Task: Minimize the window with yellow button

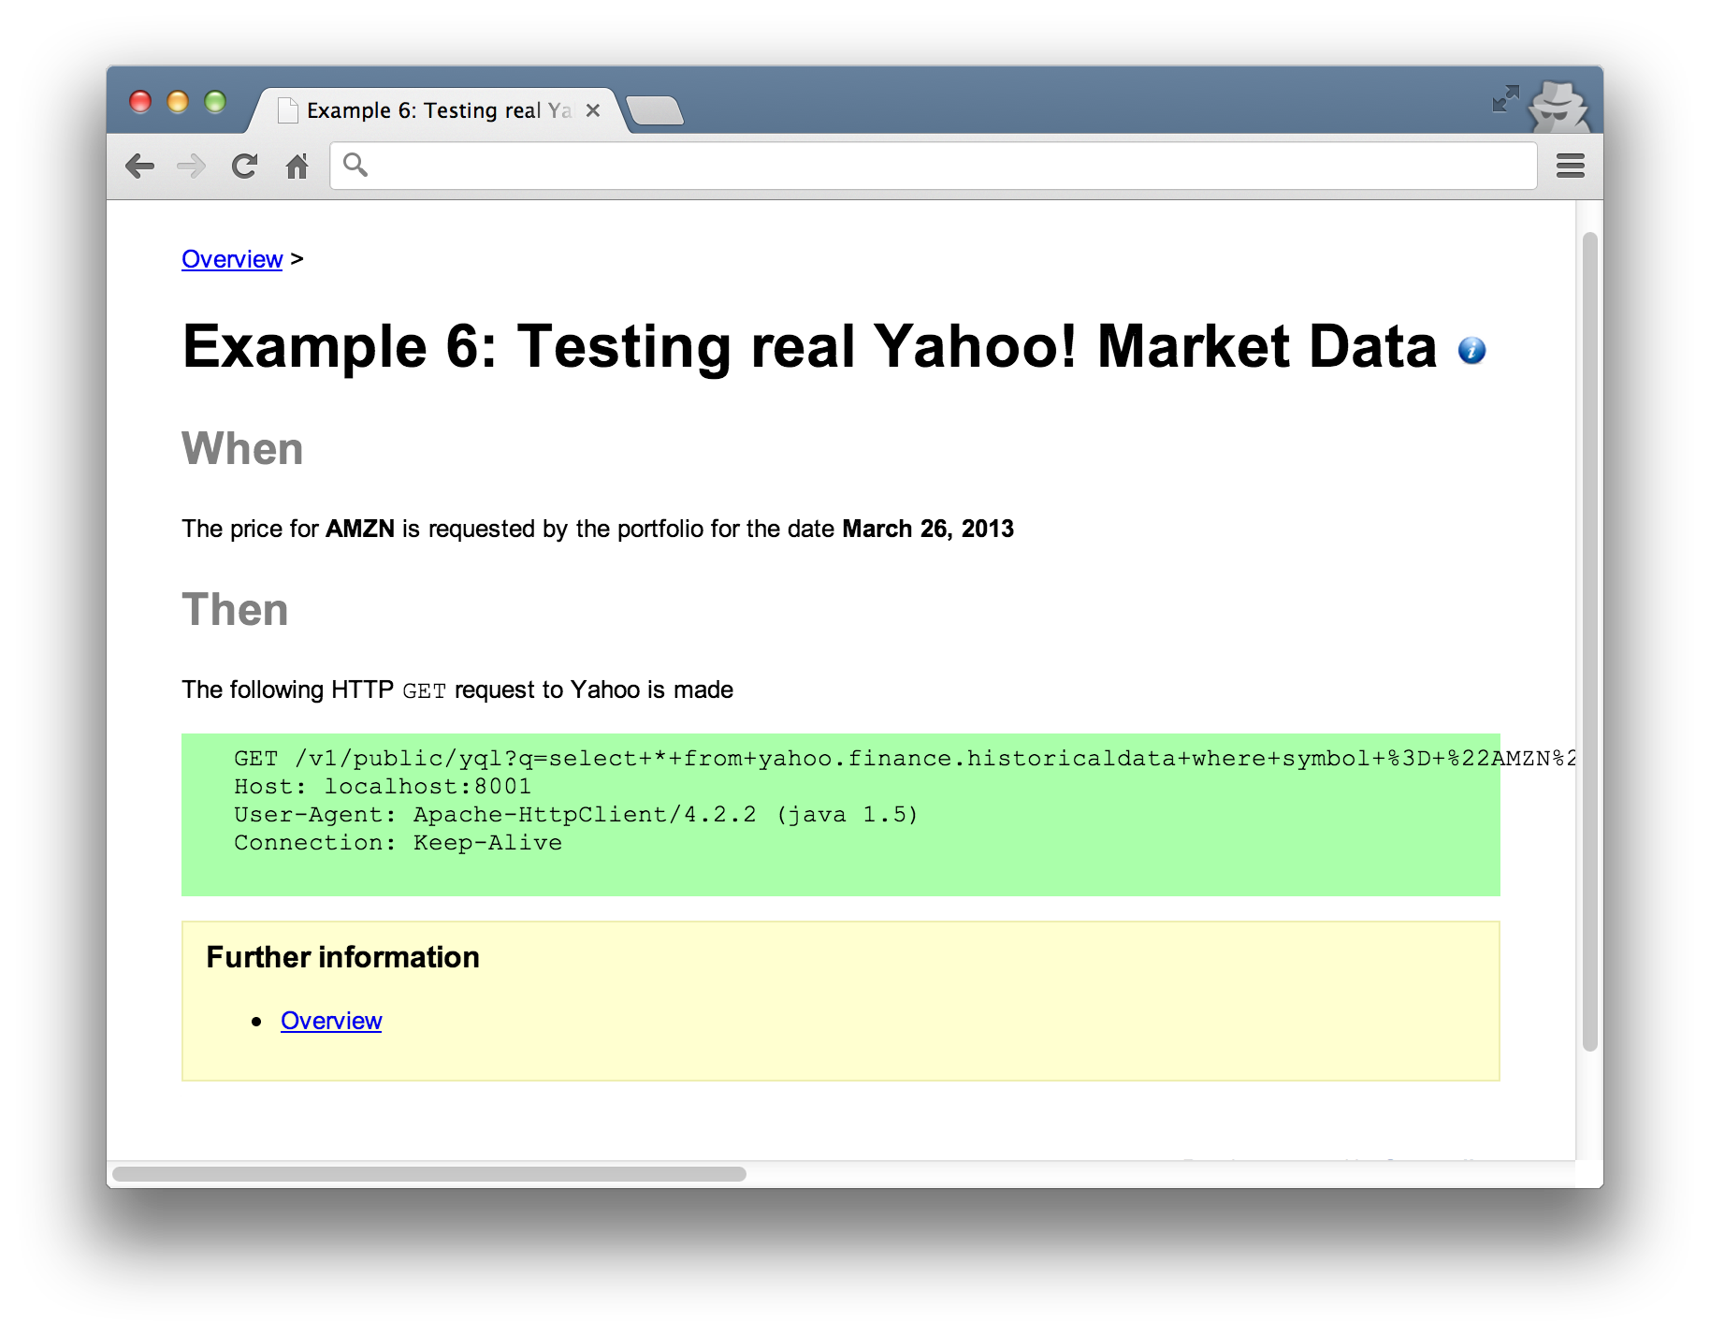Action: 178,101
